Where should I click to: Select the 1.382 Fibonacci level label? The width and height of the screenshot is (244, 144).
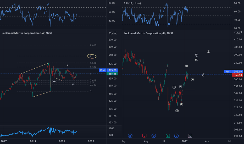click(93, 67)
